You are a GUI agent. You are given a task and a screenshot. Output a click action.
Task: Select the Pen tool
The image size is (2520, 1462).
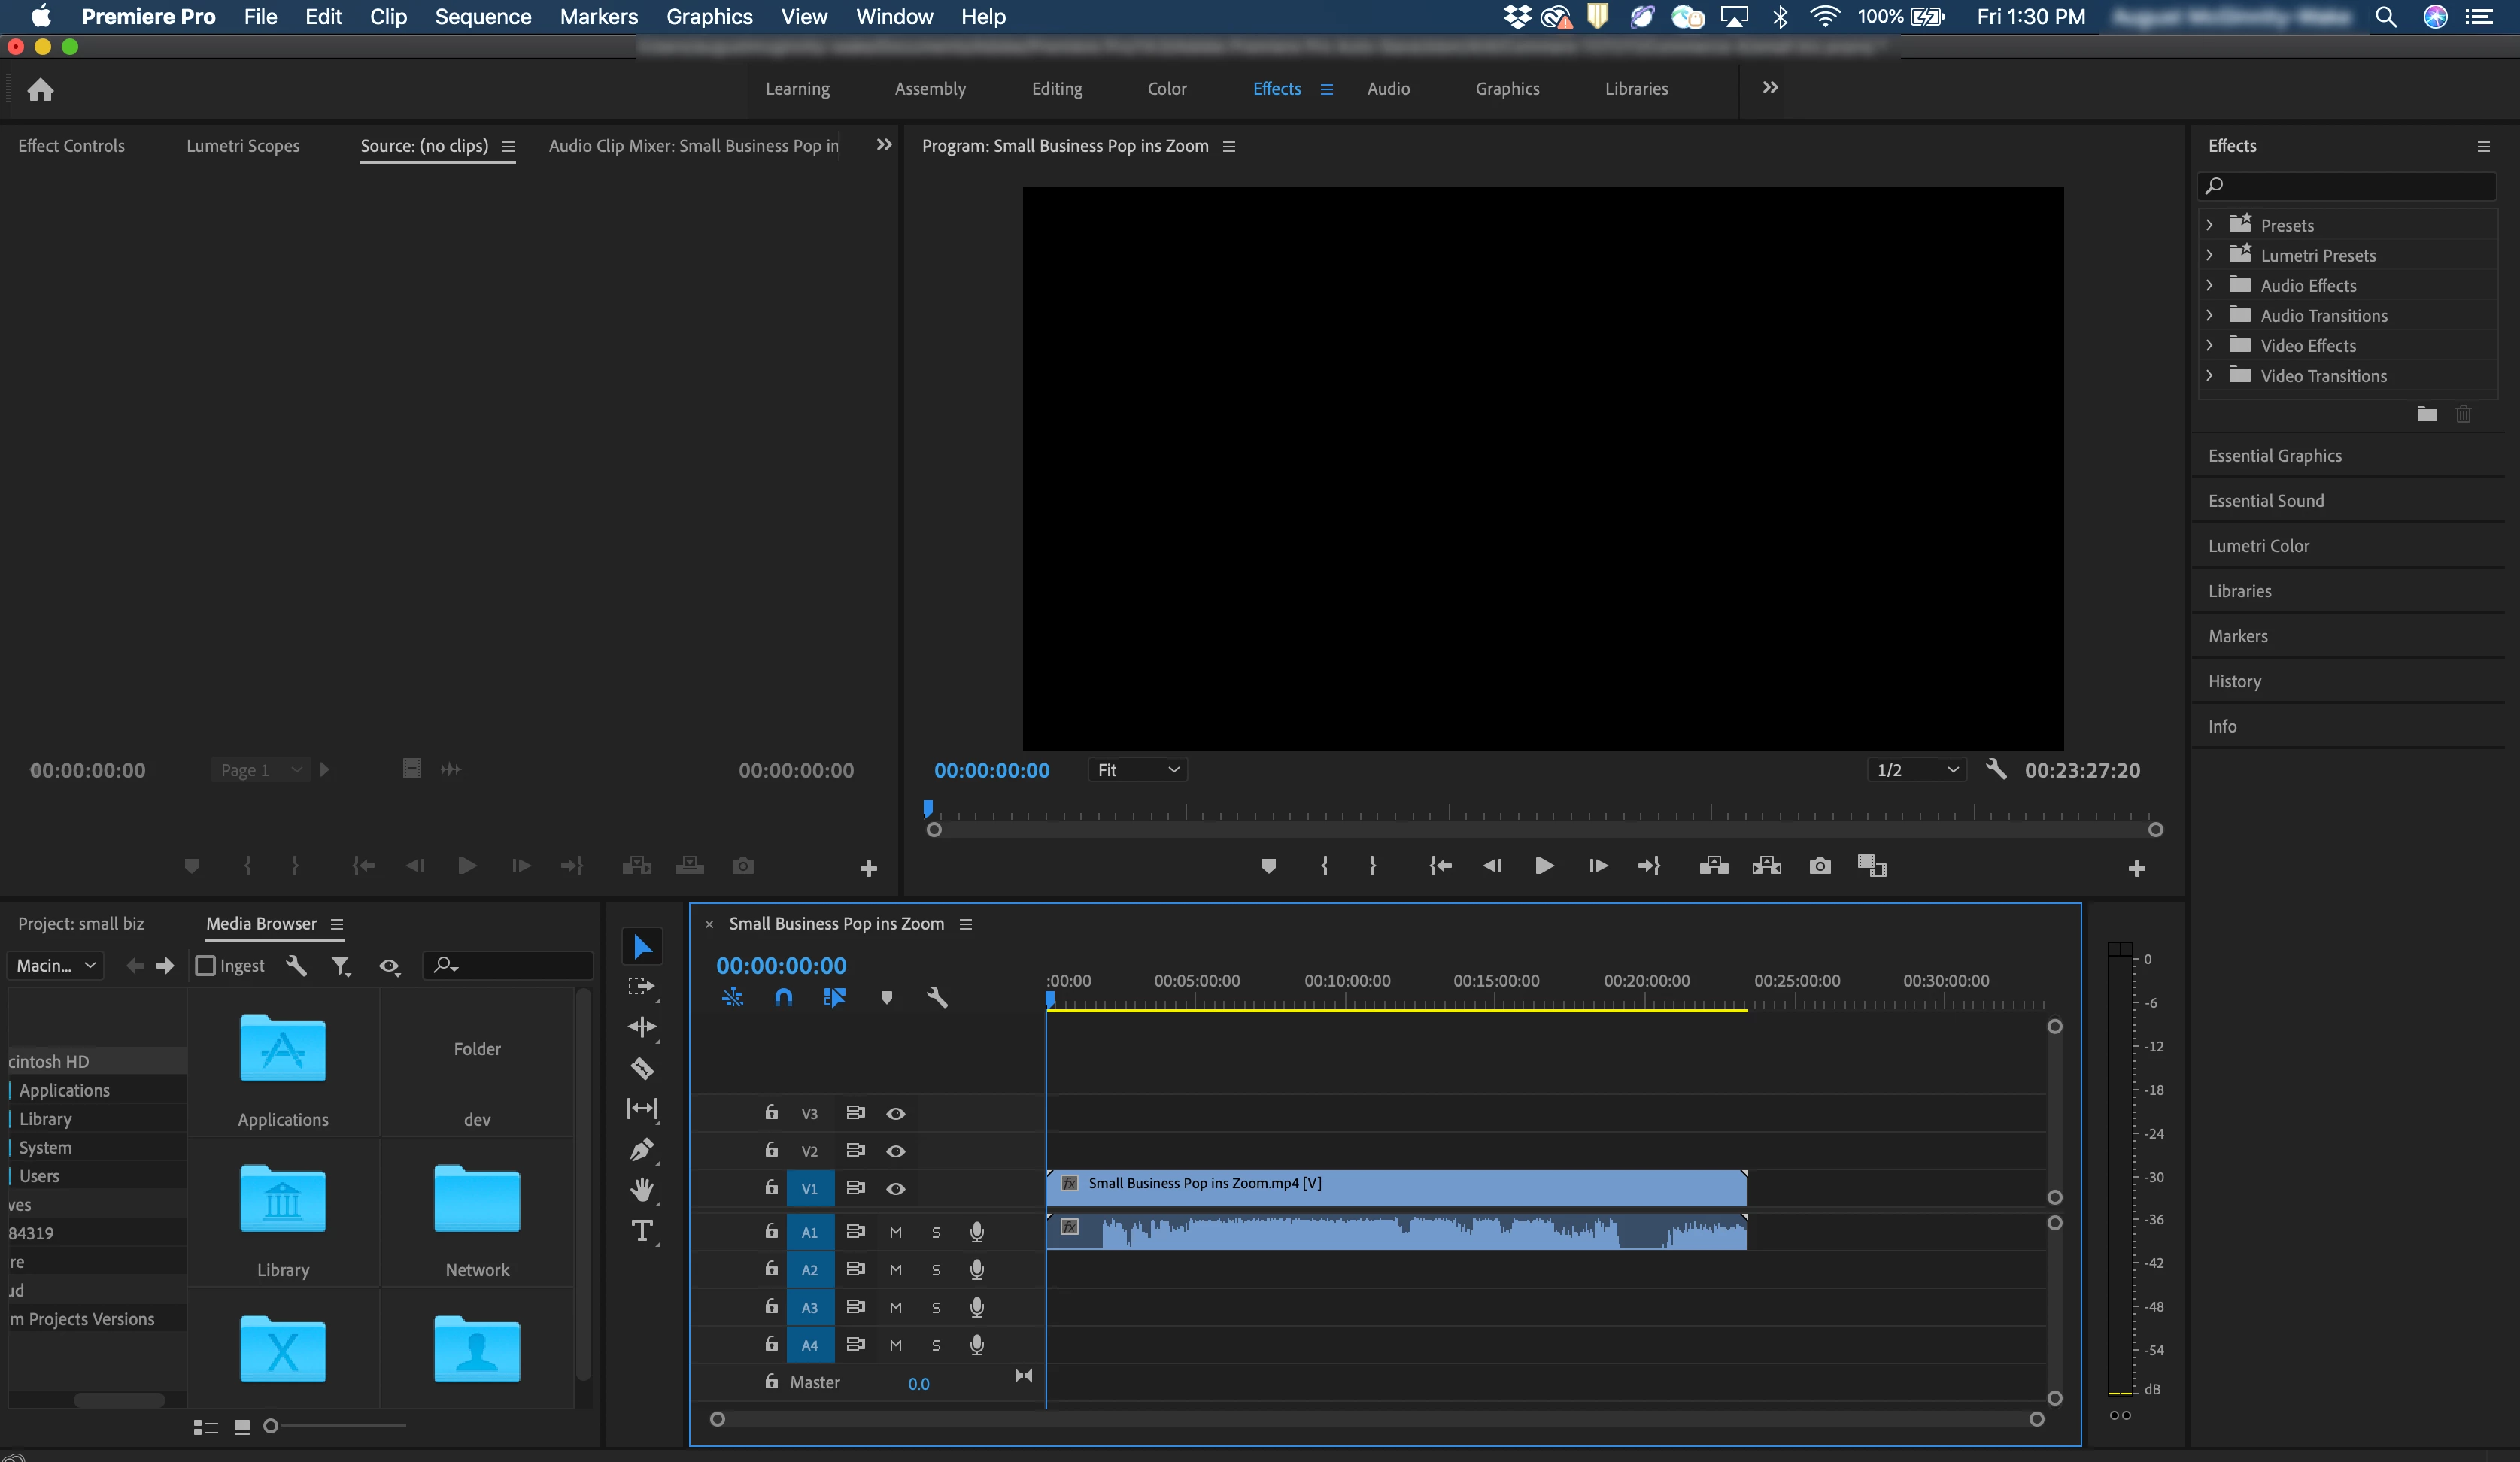[642, 1149]
